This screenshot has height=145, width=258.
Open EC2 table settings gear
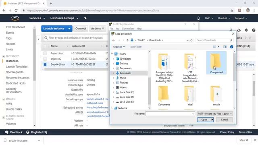click(x=246, y=30)
